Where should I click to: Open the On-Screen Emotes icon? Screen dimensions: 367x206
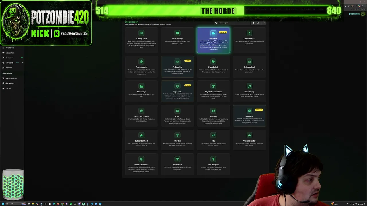tap(141, 111)
